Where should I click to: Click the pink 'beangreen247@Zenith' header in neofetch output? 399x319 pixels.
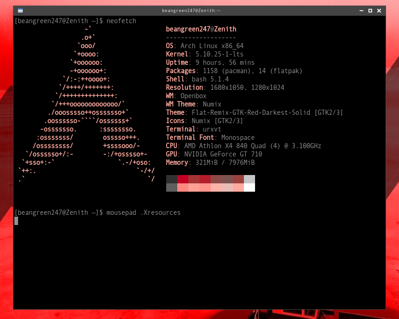coord(201,29)
